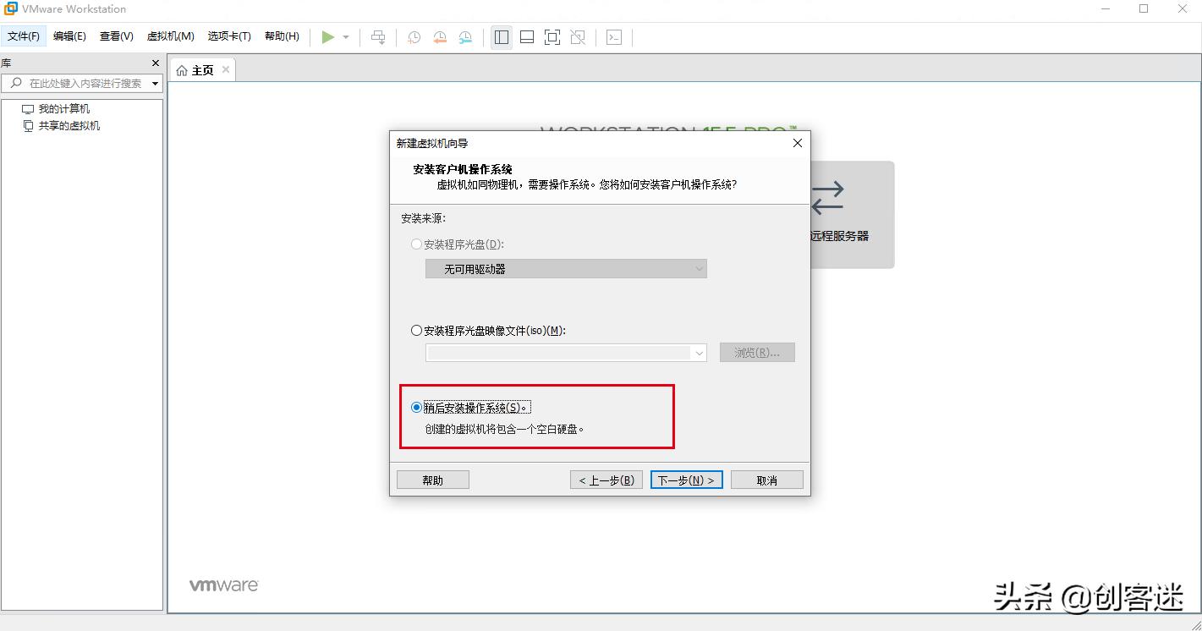The width and height of the screenshot is (1202, 631).
Task: Click the Send Ctrl+Alt+Del icon
Action: tap(378, 37)
